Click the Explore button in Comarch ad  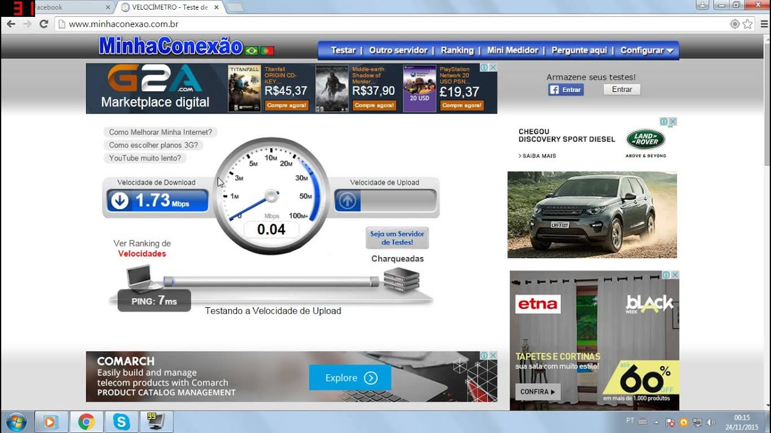pos(350,378)
